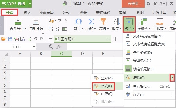Click the 排序 sort icon

(x=116, y=22)
